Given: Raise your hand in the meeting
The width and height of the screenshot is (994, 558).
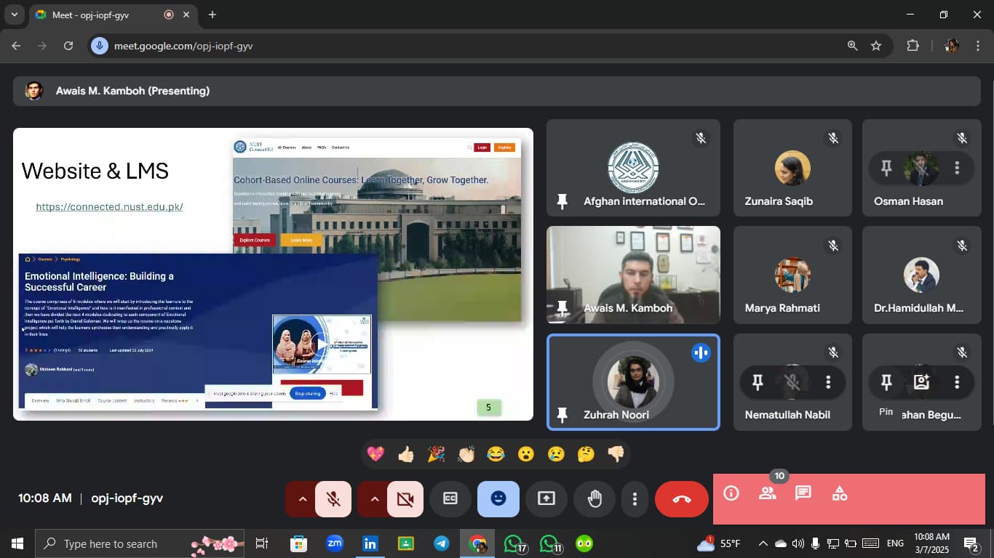Looking at the screenshot, I should (595, 499).
